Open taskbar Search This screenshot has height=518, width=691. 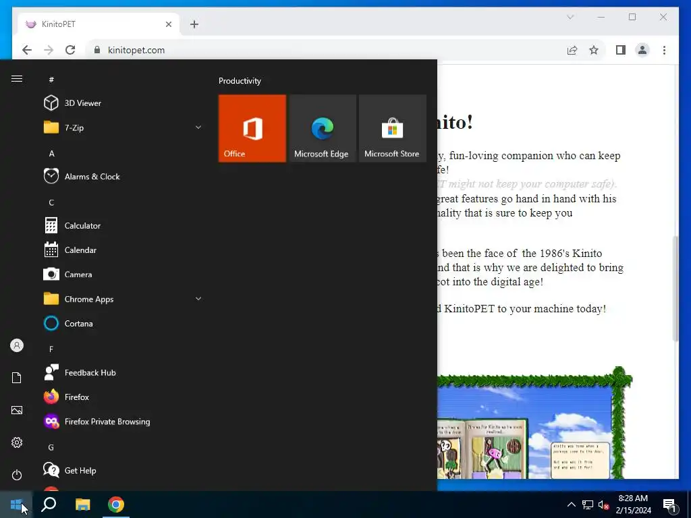coord(49,505)
